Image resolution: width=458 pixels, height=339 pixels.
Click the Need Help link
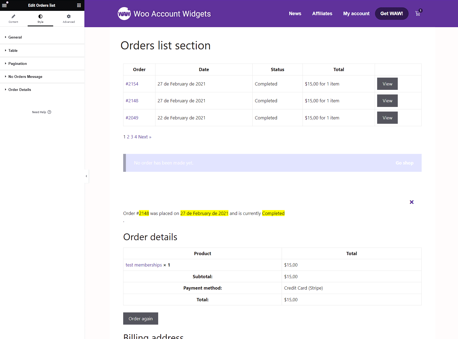(42, 112)
